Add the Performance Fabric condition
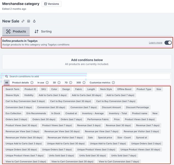The height and width of the screenshot is (165, 174). [98, 119]
